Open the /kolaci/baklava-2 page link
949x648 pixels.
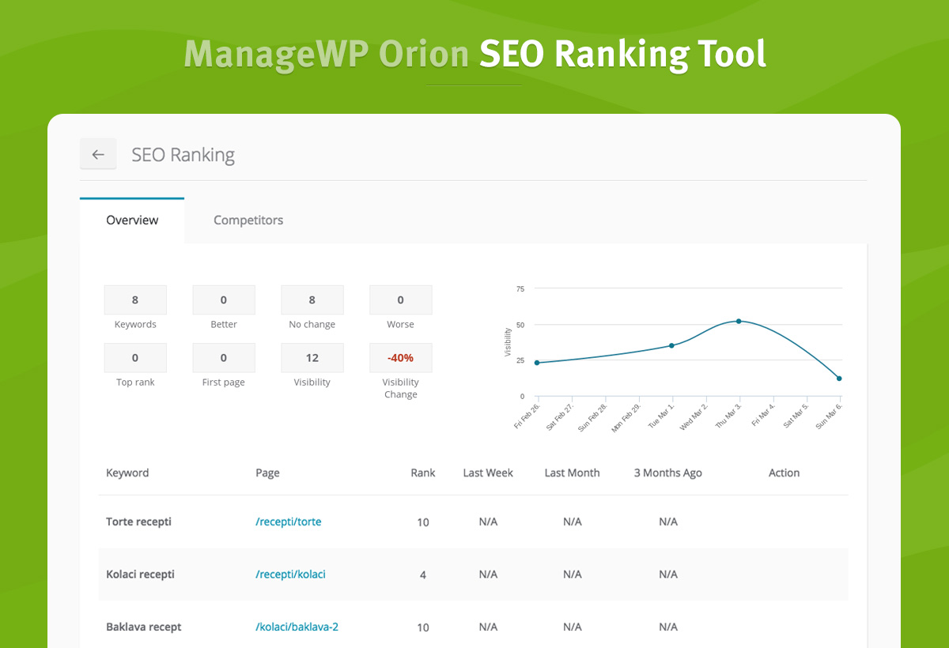297,627
